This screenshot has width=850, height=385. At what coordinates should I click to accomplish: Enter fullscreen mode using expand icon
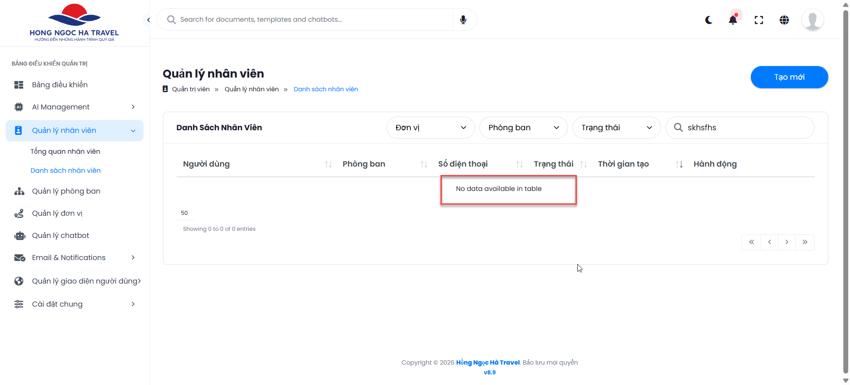tap(759, 20)
